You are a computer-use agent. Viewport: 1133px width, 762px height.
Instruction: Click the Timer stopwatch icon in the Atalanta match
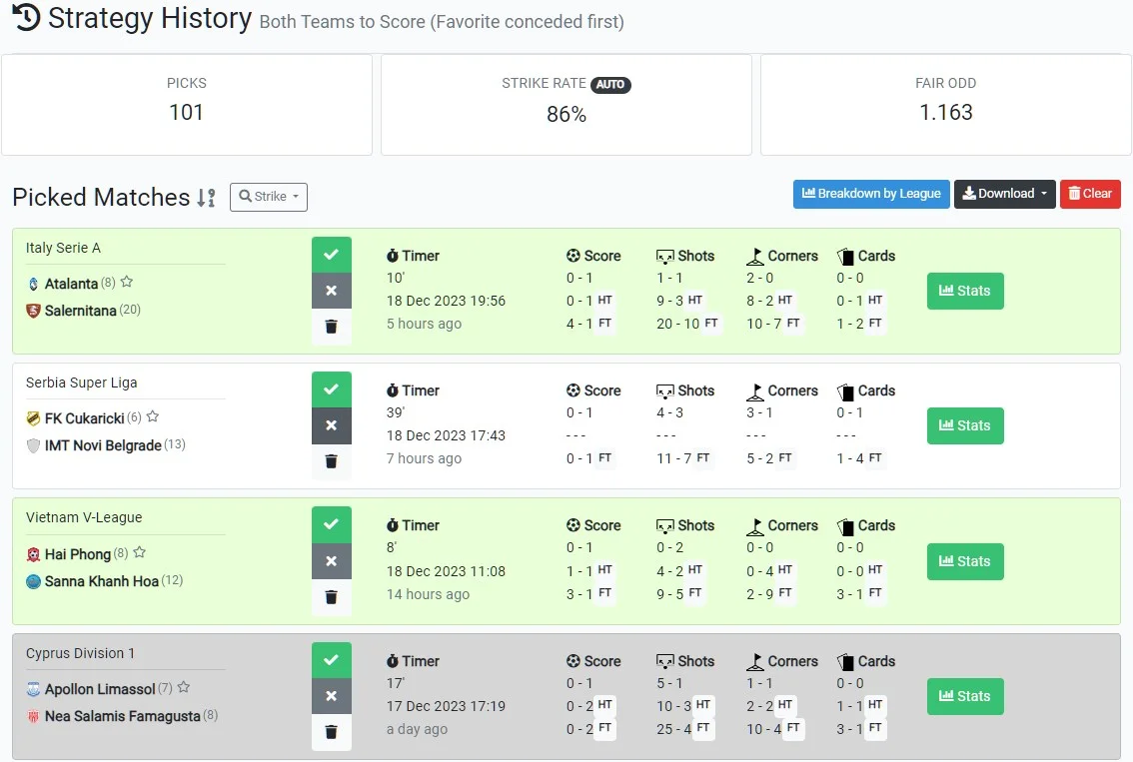pyautogui.click(x=392, y=256)
